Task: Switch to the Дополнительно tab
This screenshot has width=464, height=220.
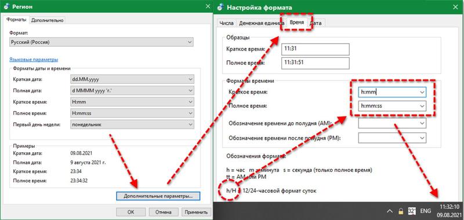Action: tap(48, 20)
